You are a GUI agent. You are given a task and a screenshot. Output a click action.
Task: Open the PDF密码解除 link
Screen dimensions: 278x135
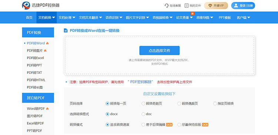pyautogui.click(x=140, y=82)
